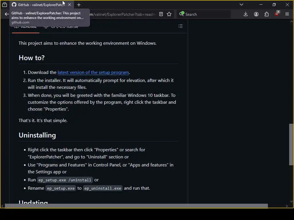
Task: Click the 'How to?' heading
Action: [x=32, y=58]
